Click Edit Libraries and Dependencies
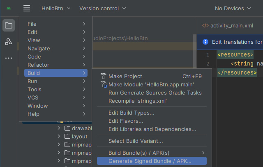263x167 pixels. (x=152, y=129)
